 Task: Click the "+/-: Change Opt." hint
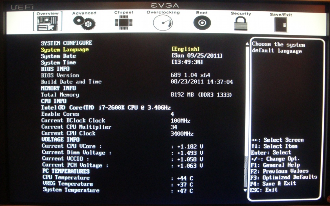pyautogui.click(x=275, y=159)
